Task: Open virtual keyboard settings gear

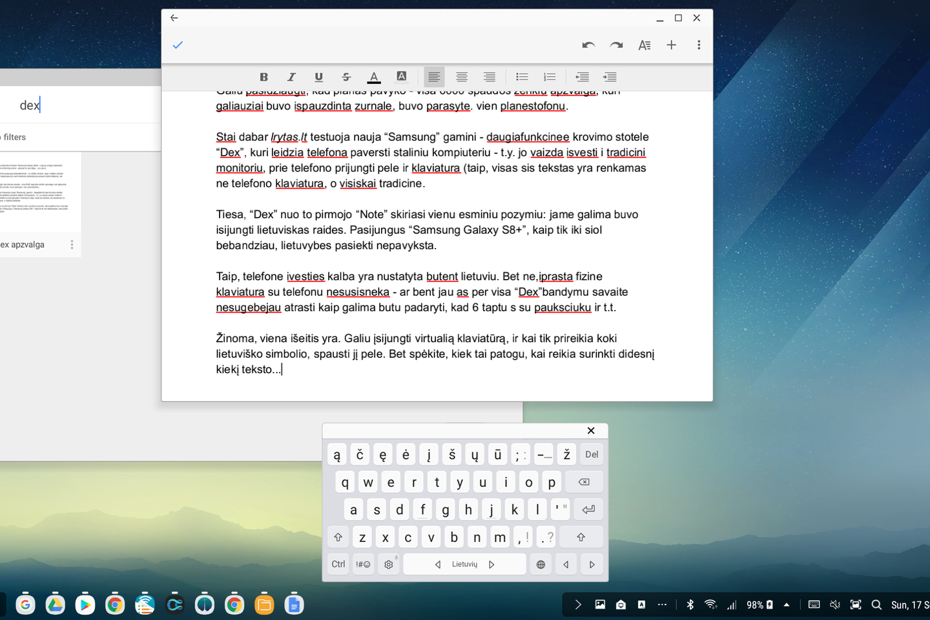Action: (x=389, y=564)
